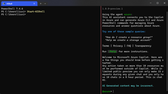Open the Privacy link

tap(118, 46)
